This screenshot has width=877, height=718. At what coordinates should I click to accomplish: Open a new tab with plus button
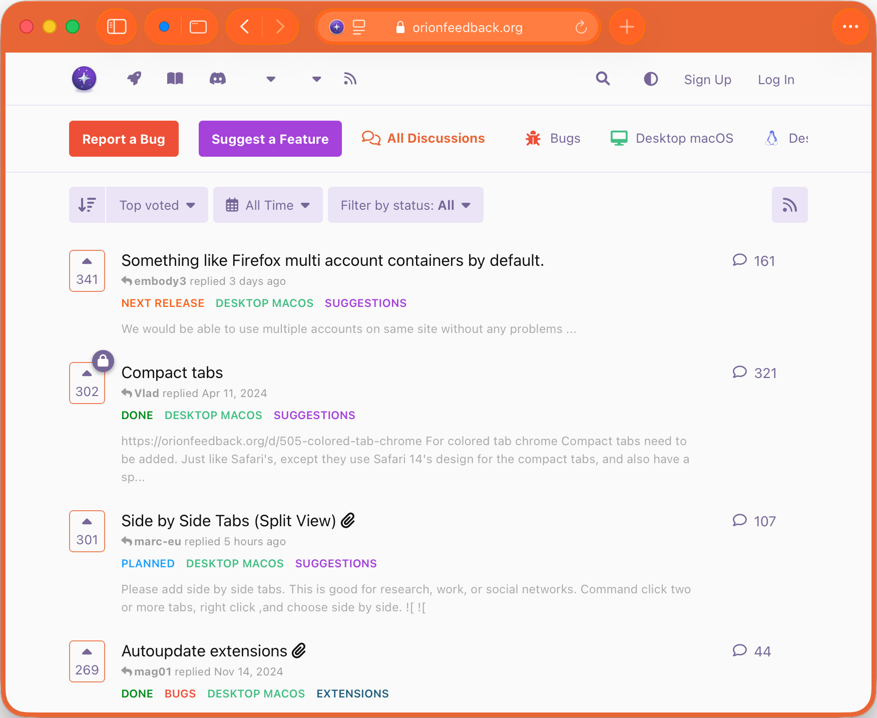tap(627, 27)
